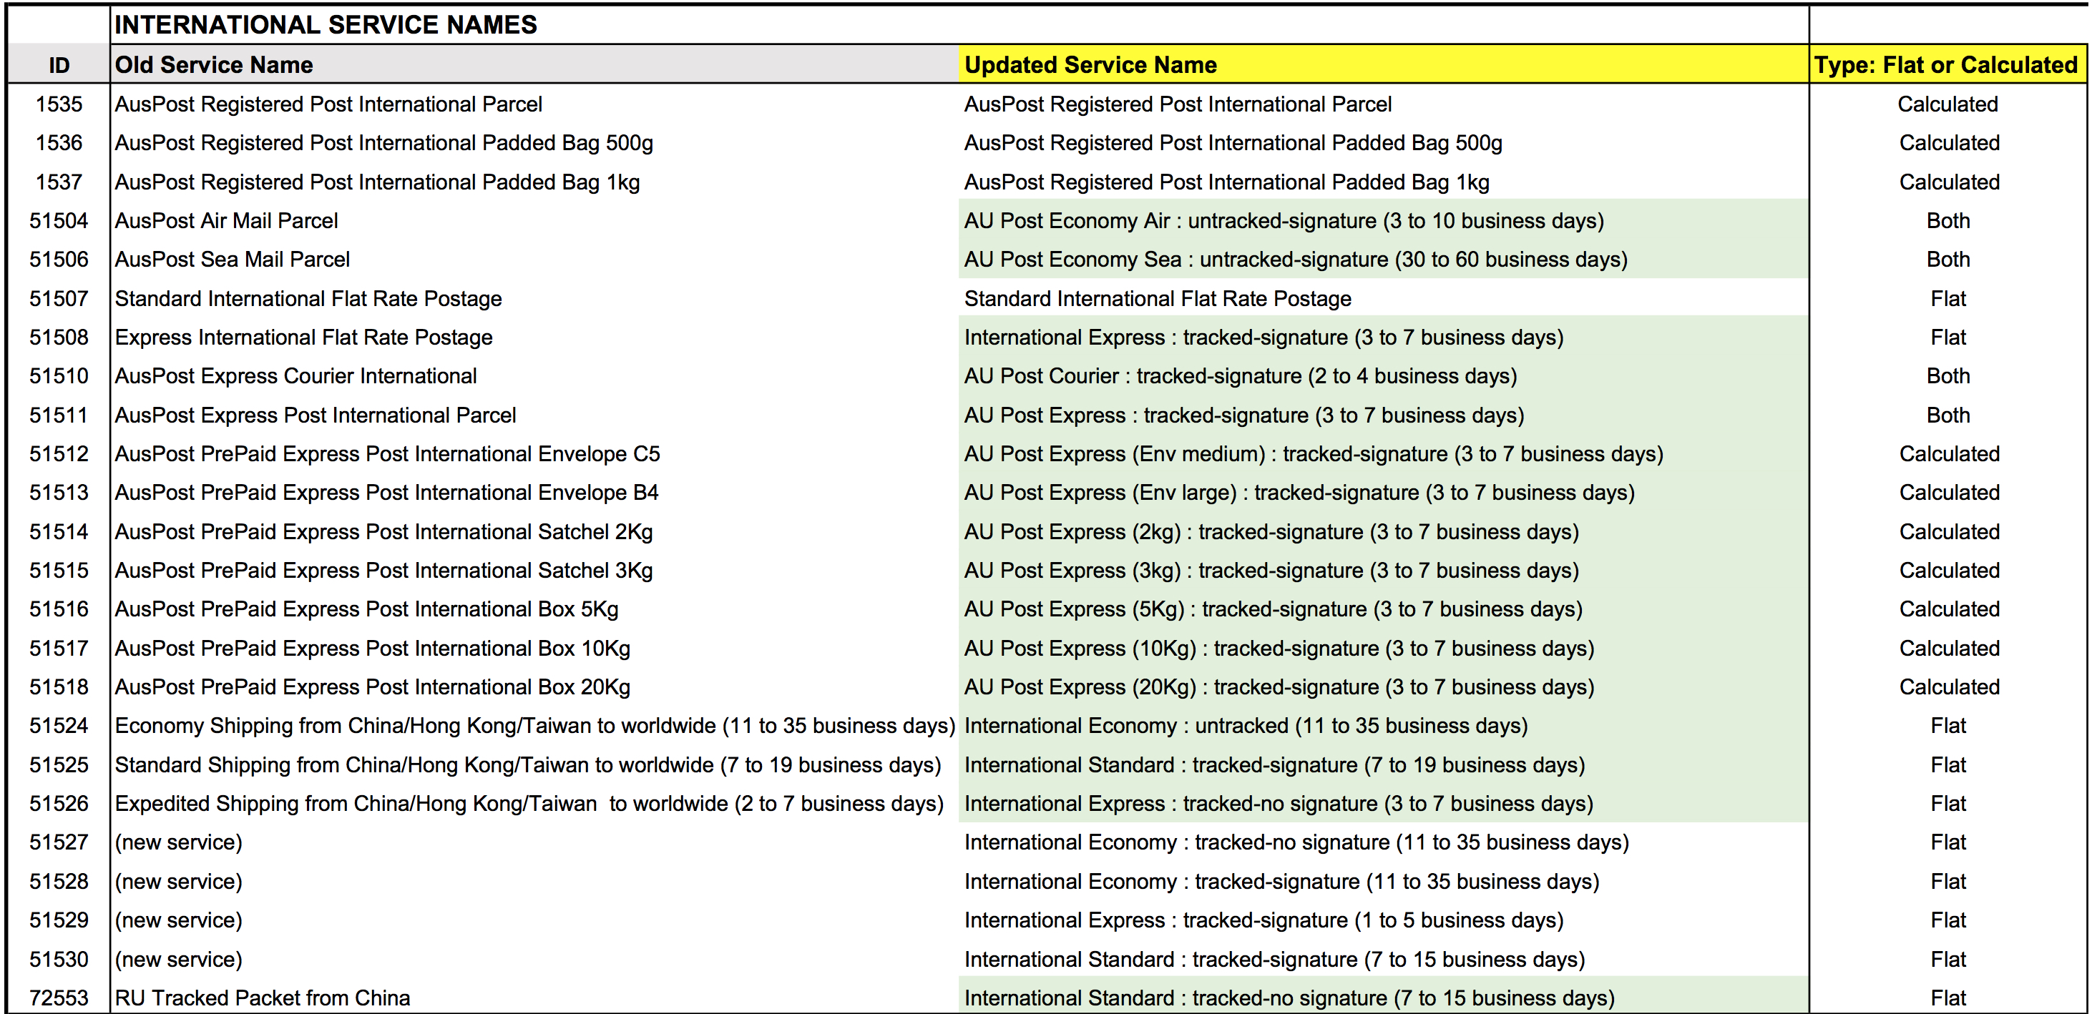This screenshot has height=1014, width=2092.
Task: Click 'Calculated' type in row 1535
Action: (x=1947, y=104)
